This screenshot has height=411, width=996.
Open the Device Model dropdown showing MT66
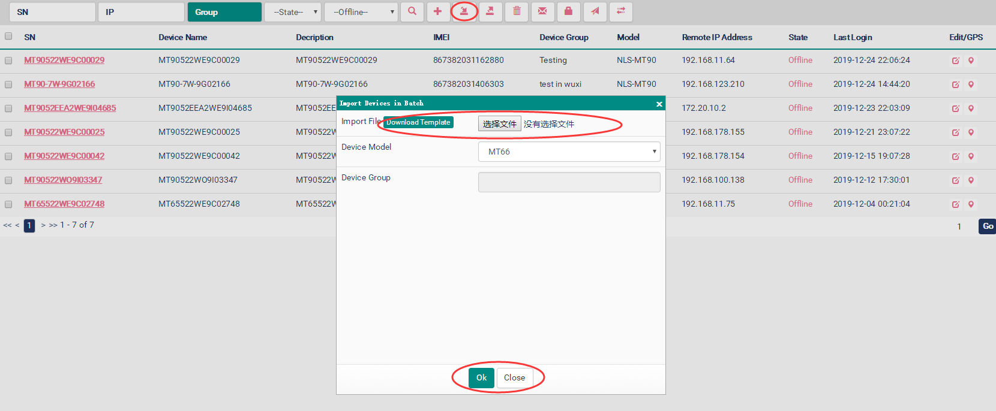[x=569, y=152]
